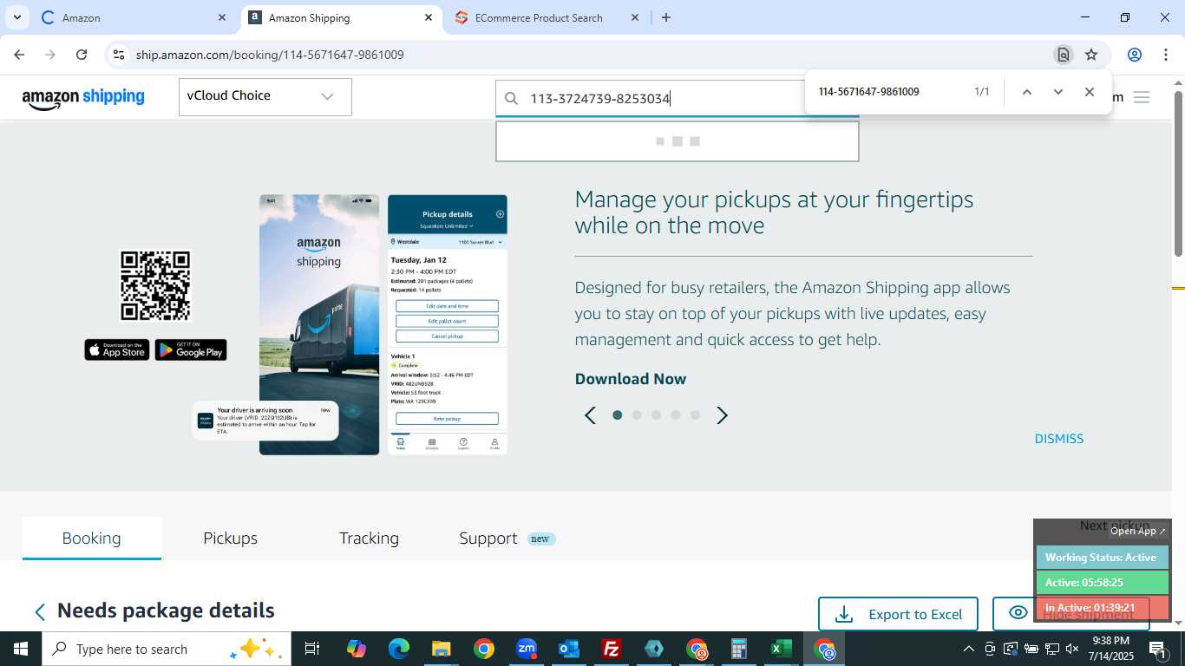
Task: Switch to the Pickups tab
Action: pos(231,538)
